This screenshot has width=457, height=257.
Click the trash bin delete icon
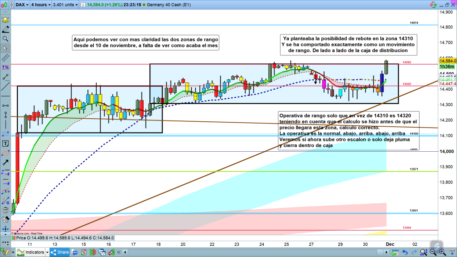tap(5, 210)
